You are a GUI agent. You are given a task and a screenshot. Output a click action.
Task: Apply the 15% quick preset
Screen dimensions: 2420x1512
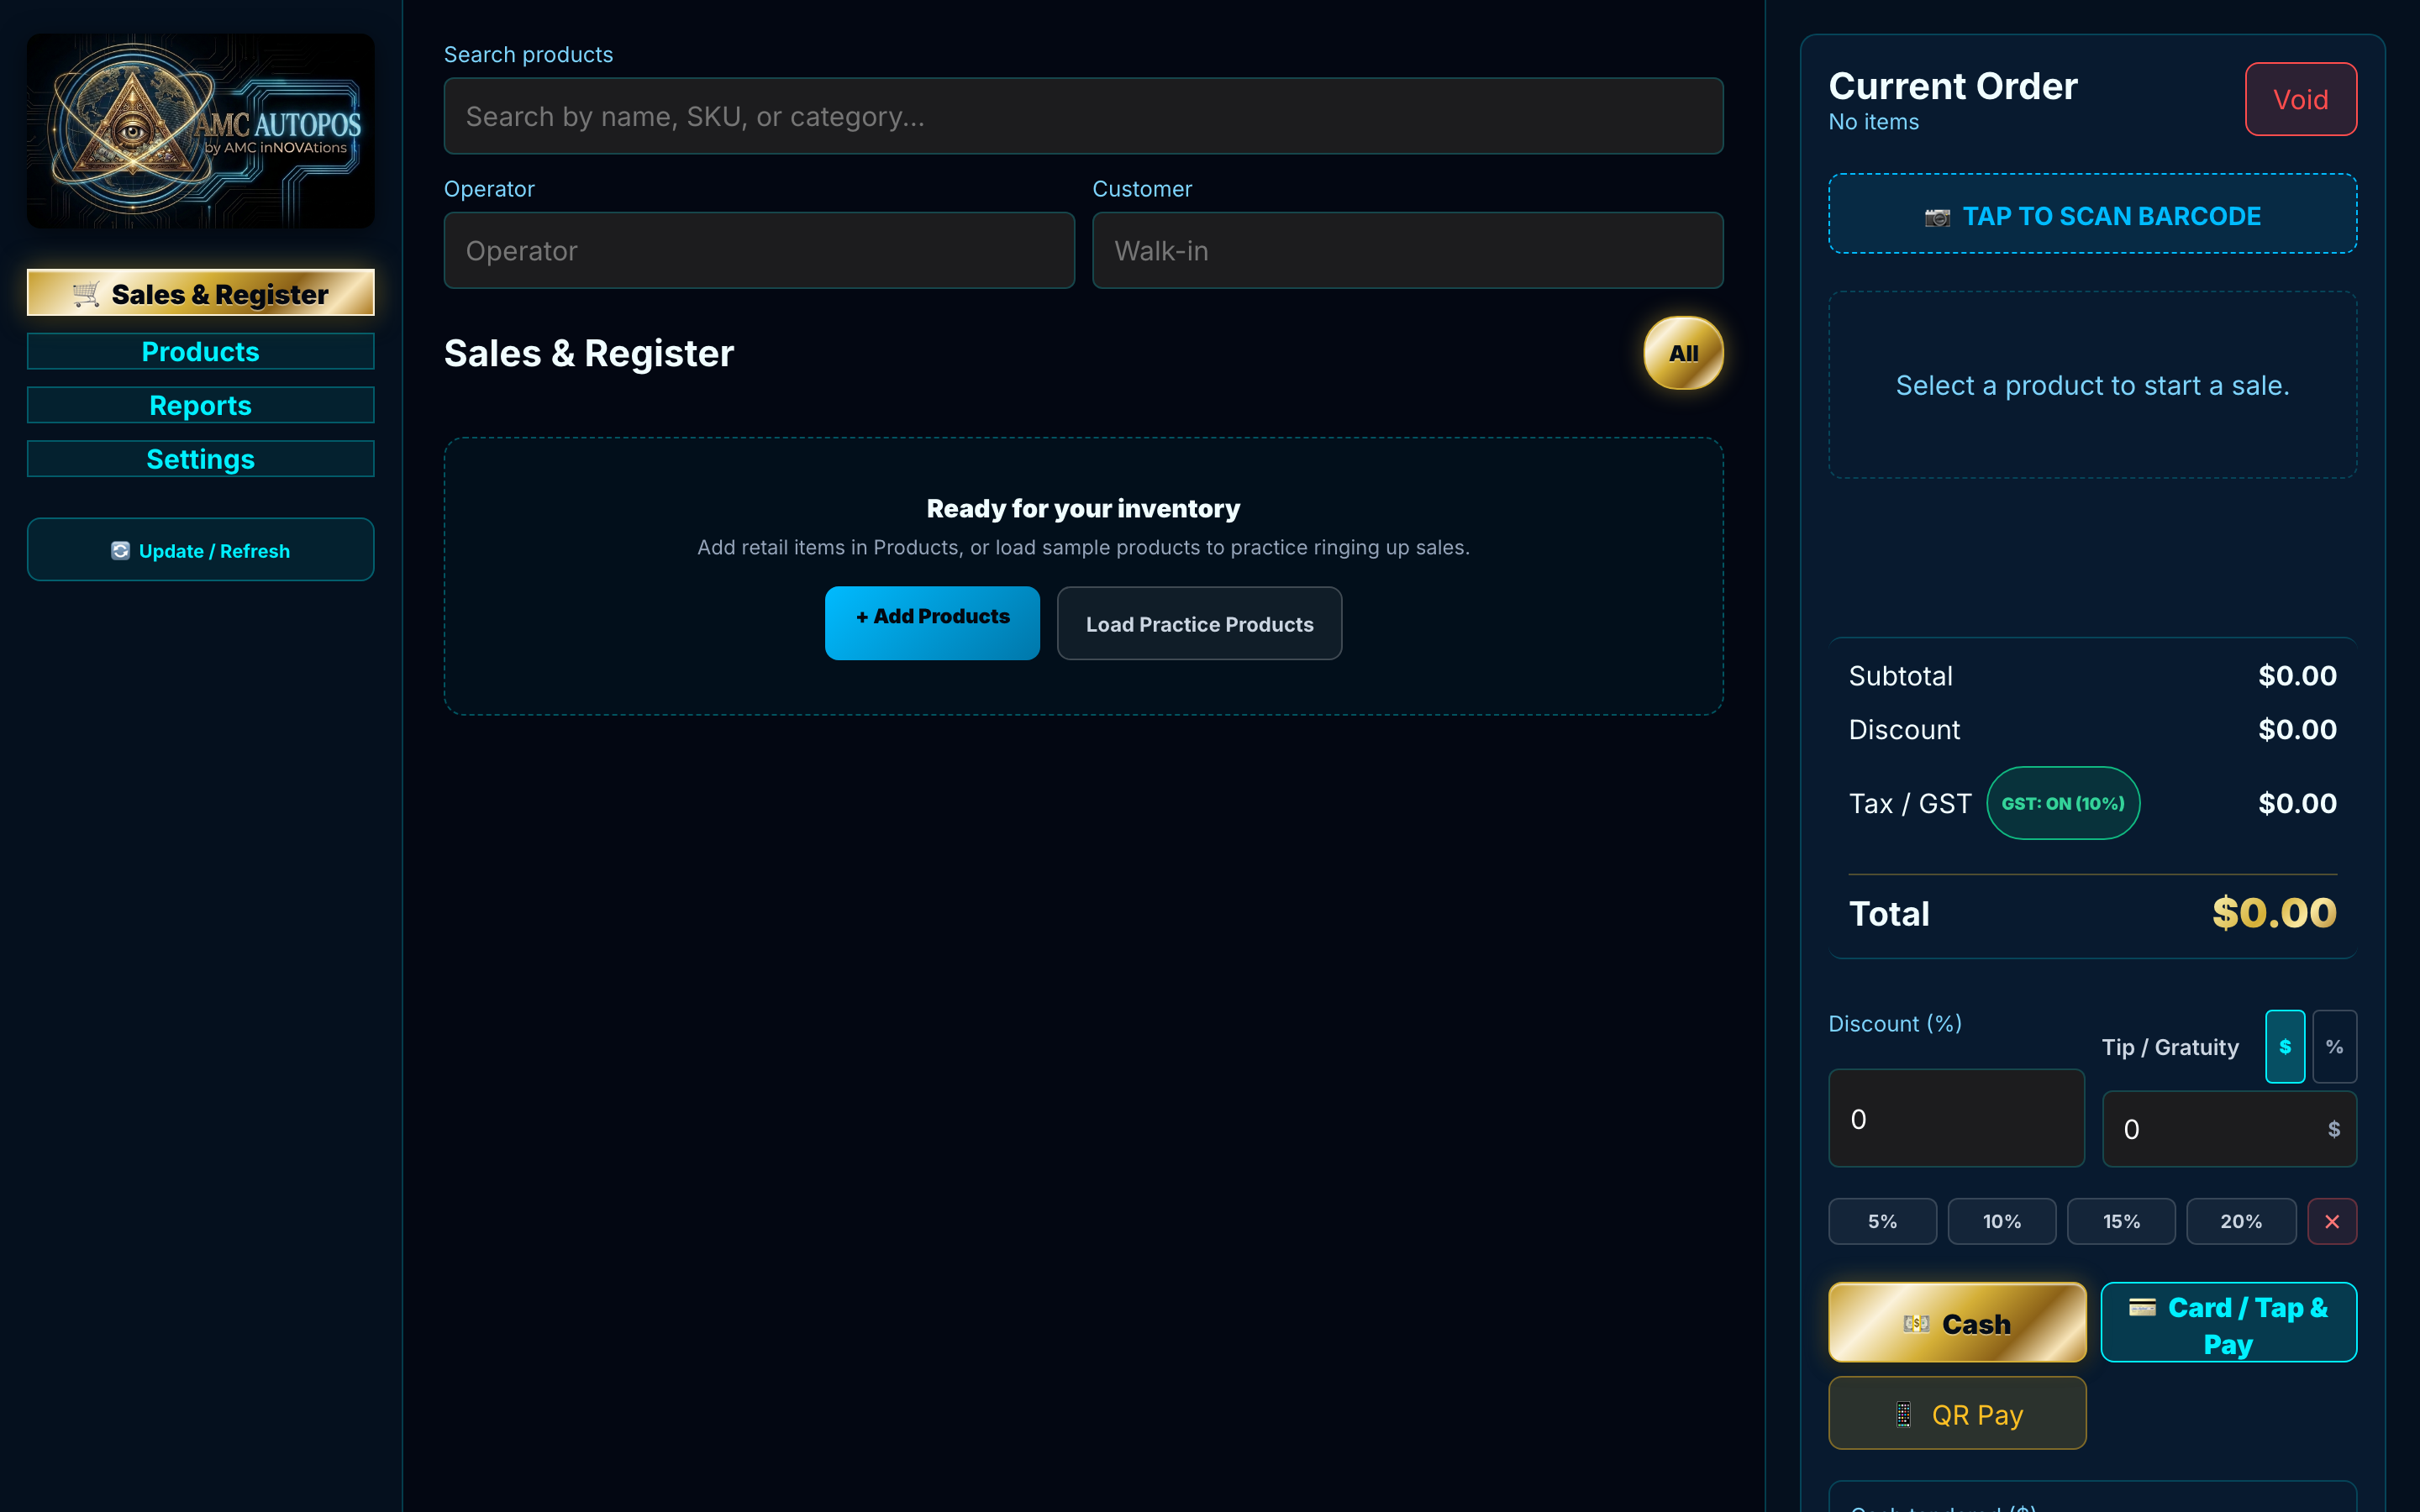(2121, 1221)
